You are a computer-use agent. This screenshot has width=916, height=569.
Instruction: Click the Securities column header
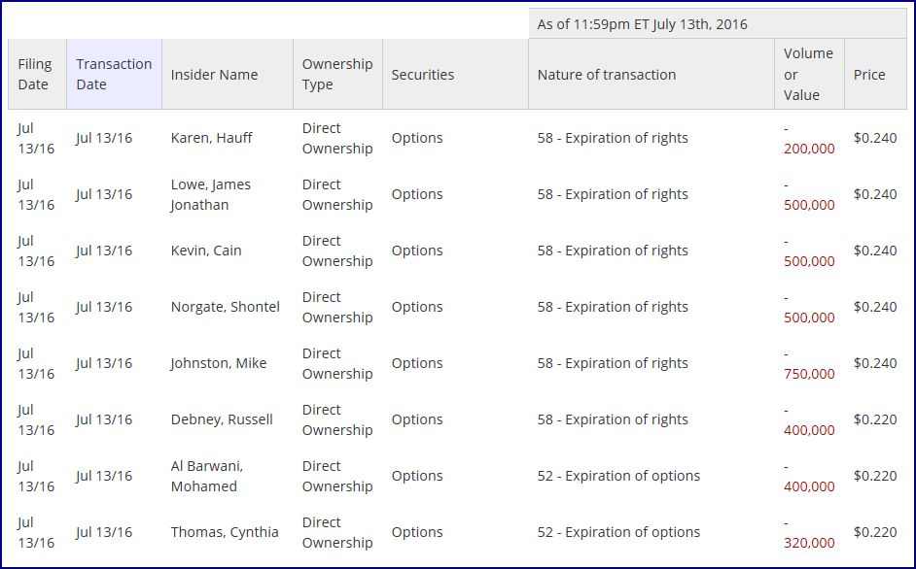422,75
